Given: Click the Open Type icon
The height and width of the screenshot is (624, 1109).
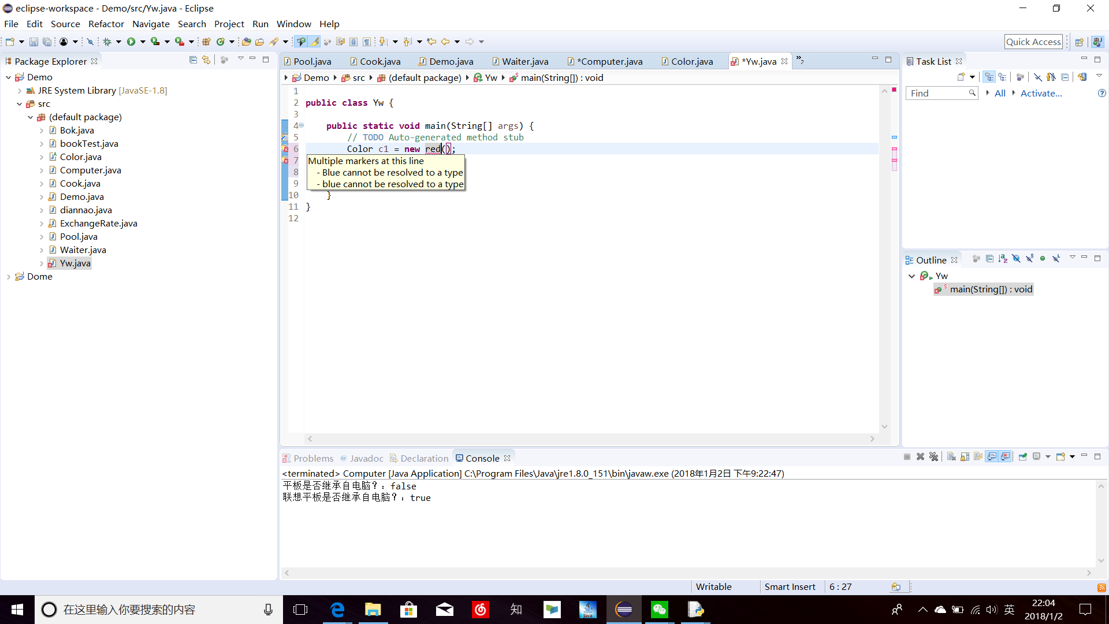Looking at the screenshot, I should point(247,42).
